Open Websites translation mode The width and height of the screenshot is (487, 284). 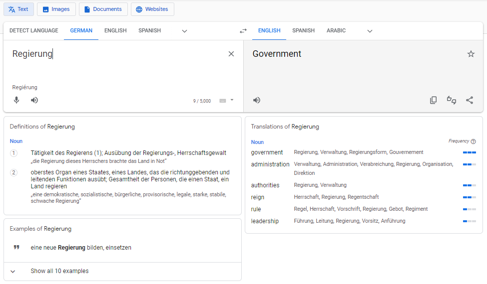[x=152, y=9]
